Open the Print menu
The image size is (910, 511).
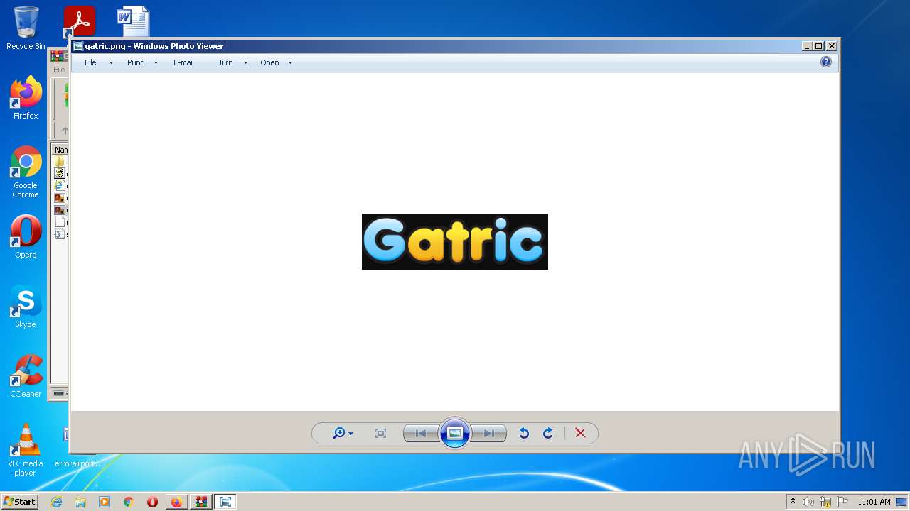[135, 62]
